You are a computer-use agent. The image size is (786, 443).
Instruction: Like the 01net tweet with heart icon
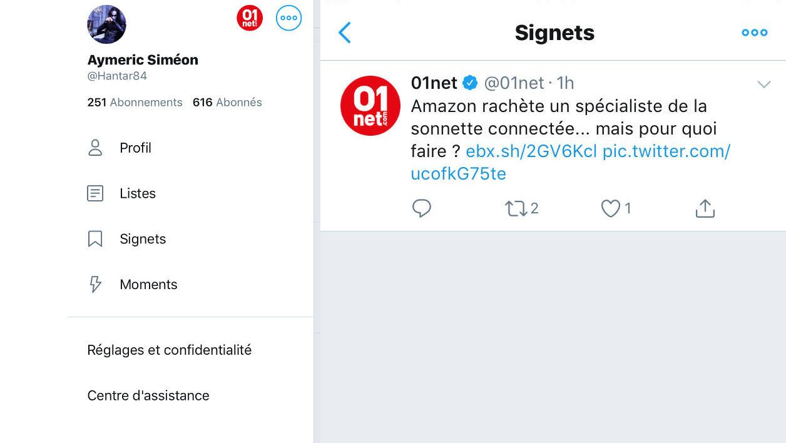pyautogui.click(x=611, y=208)
